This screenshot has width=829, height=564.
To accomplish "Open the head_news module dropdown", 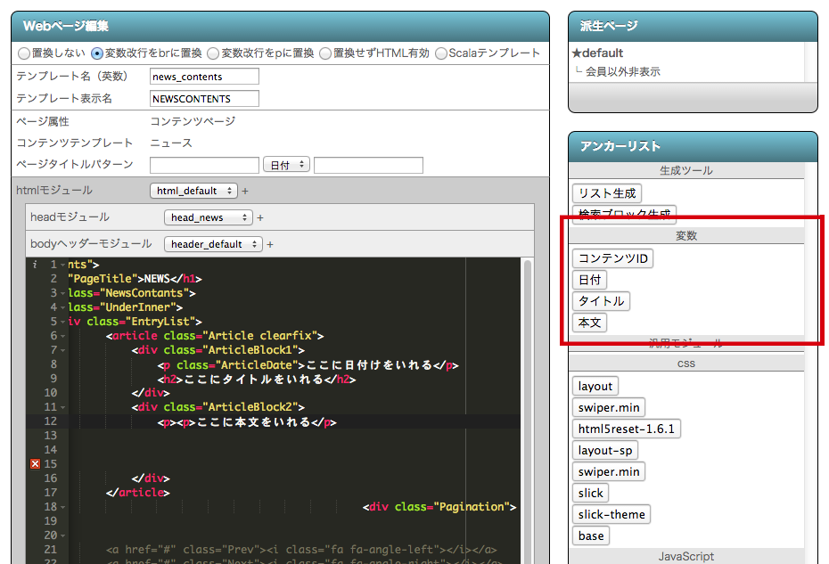I will click(x=209, y=217).
